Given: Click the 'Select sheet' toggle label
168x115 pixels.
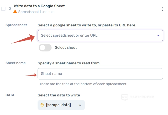Looking at the screenshot, I should pos(66,48).
